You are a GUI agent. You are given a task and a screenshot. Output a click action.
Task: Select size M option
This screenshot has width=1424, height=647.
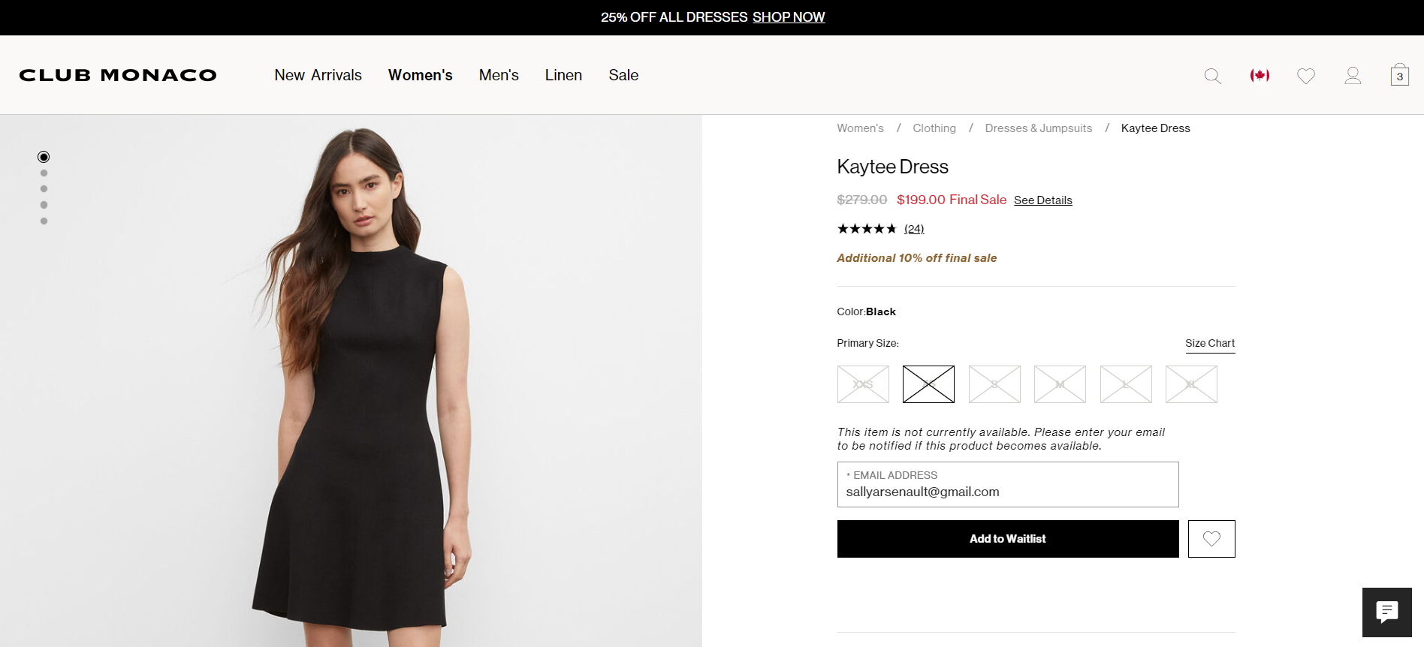pos(1060,384)
